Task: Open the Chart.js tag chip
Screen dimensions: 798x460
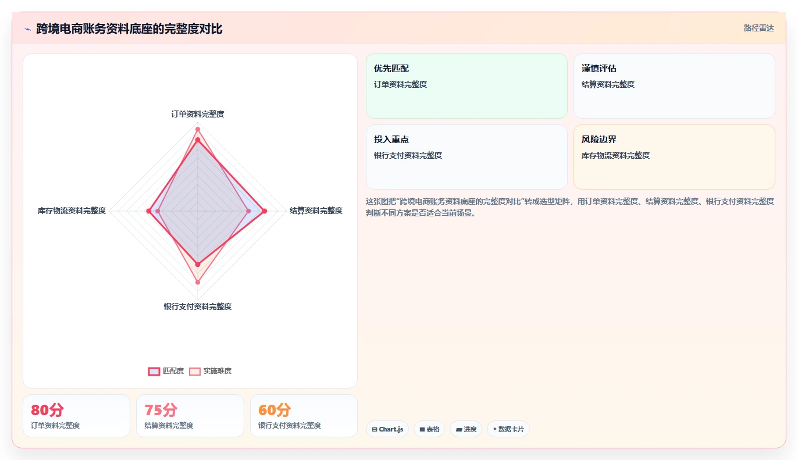Action: tap(387, 429)
